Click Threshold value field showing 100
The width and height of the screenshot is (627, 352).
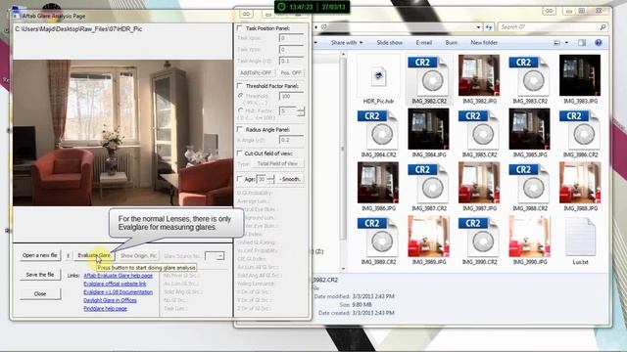coord(292,96)
